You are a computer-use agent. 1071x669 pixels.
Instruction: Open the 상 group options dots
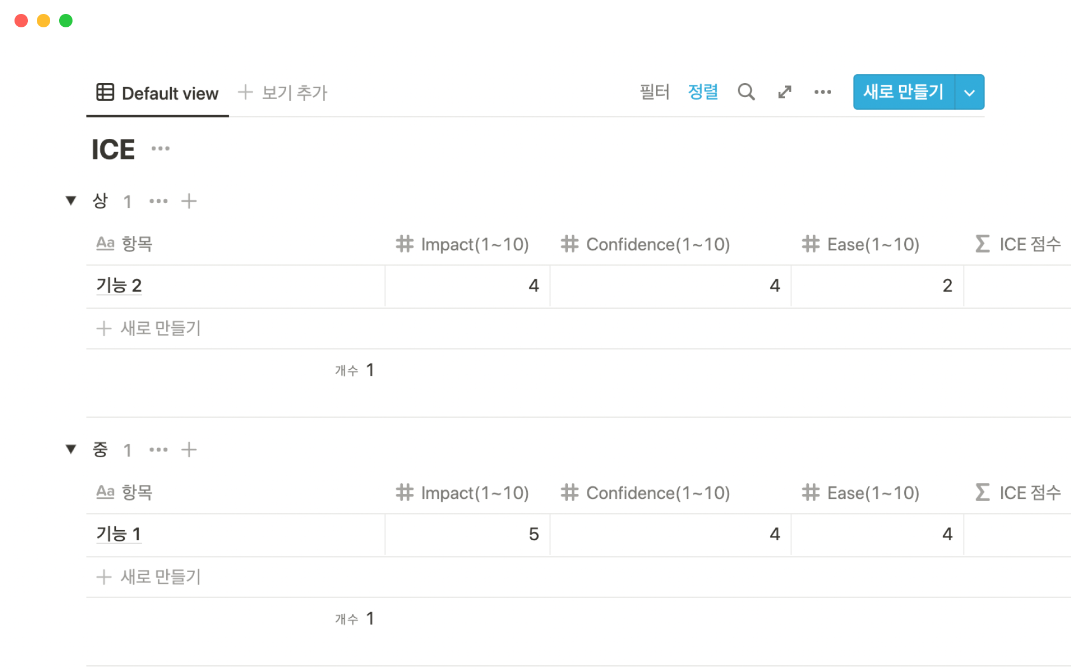pyautogui.click(x=158, y=201)
